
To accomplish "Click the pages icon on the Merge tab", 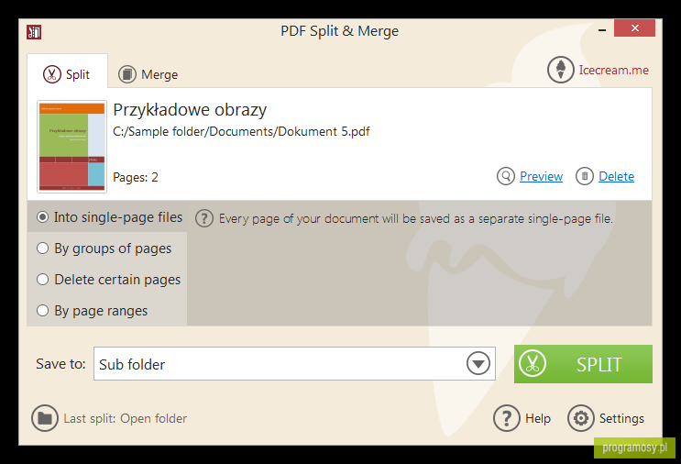I will tap(127, 74).
